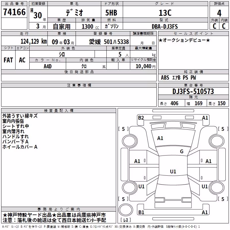
Task: Click inspector note バンパー下A
Action: (x=16, y=142)
